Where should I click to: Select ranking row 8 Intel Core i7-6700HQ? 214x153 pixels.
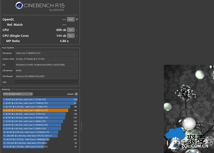(40, 125)
